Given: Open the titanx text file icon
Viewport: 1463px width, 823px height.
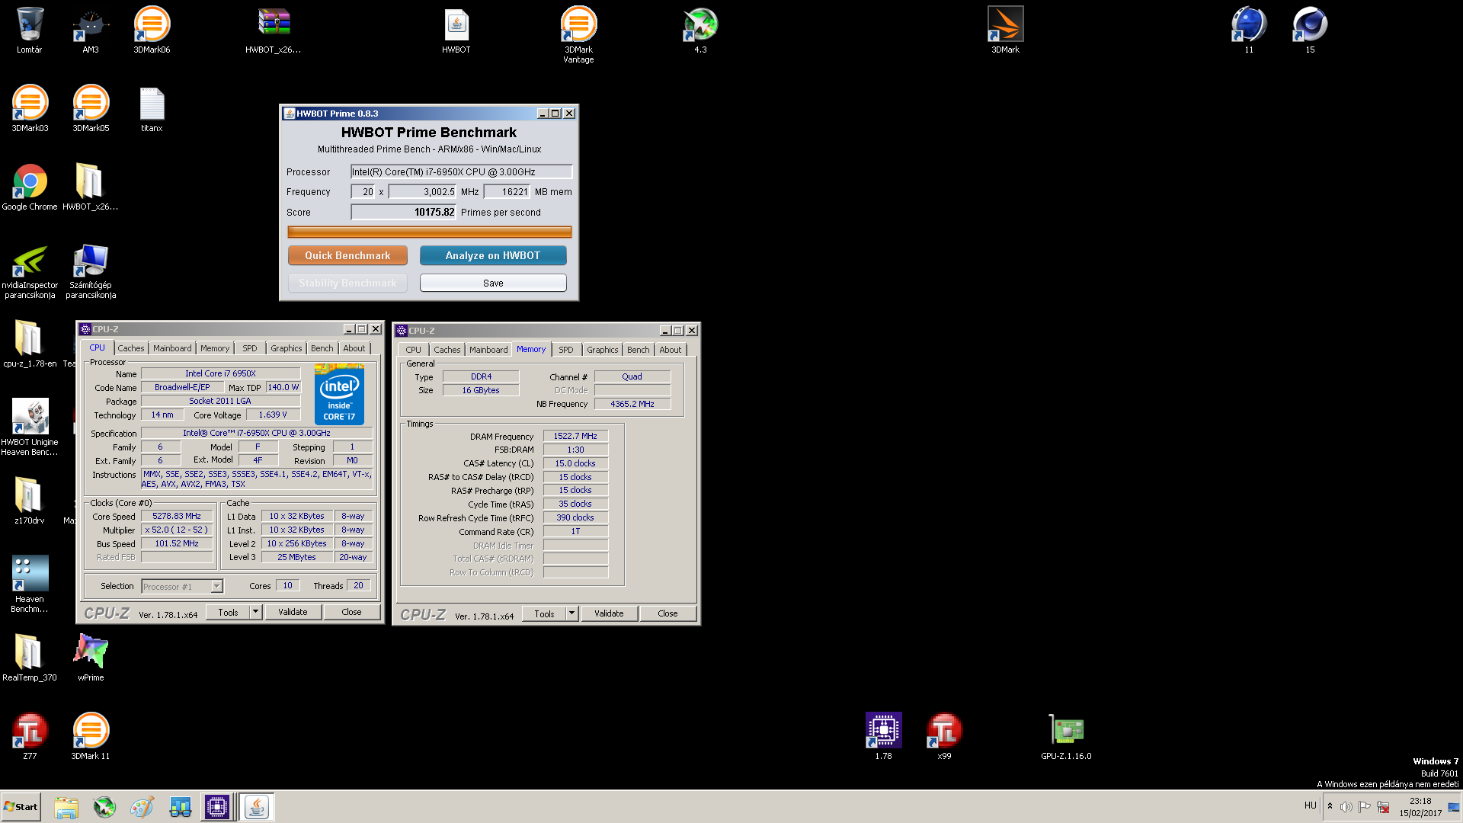Looking at the screenshot, I should [152, 109].
